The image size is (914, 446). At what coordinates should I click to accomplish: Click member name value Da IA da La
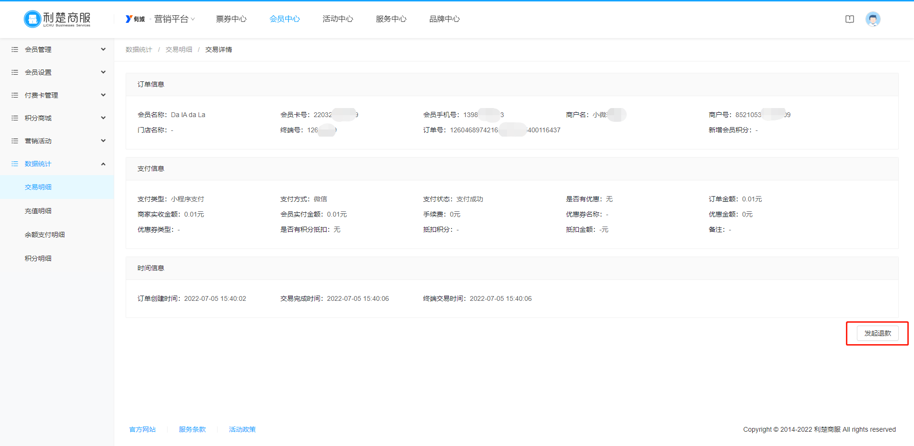(188, 115)
